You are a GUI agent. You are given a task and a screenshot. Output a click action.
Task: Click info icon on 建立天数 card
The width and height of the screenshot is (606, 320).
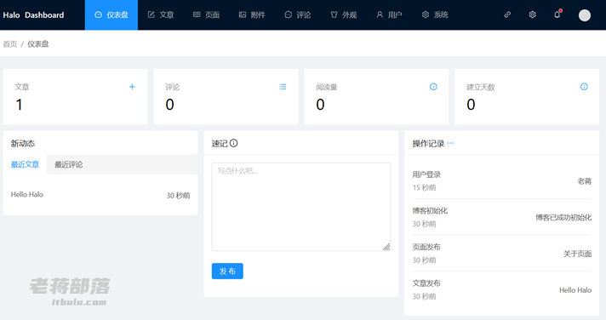point(584,87)
